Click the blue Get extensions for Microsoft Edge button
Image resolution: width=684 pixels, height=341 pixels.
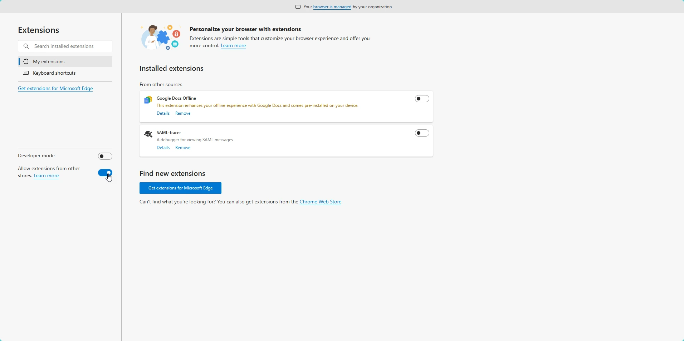coord(180,188)
